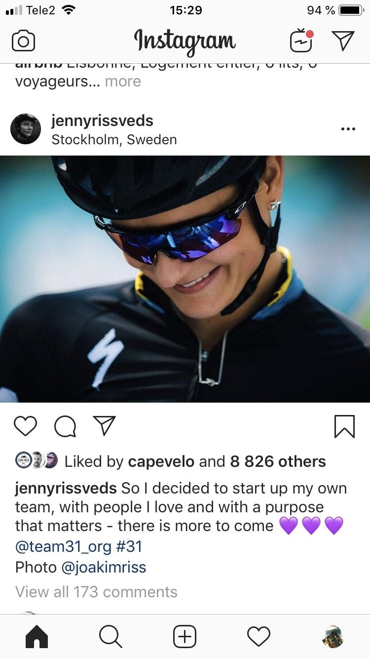The height and width of the screenshot is (659, 370).
Task: Open the Search tab
Action: pyautogui.click(x=111, y=637)
